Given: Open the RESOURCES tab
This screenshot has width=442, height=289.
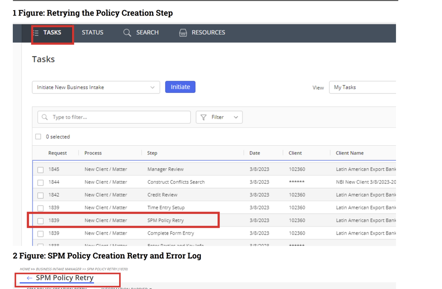Looking at the screenshot, I should point(208,32).
